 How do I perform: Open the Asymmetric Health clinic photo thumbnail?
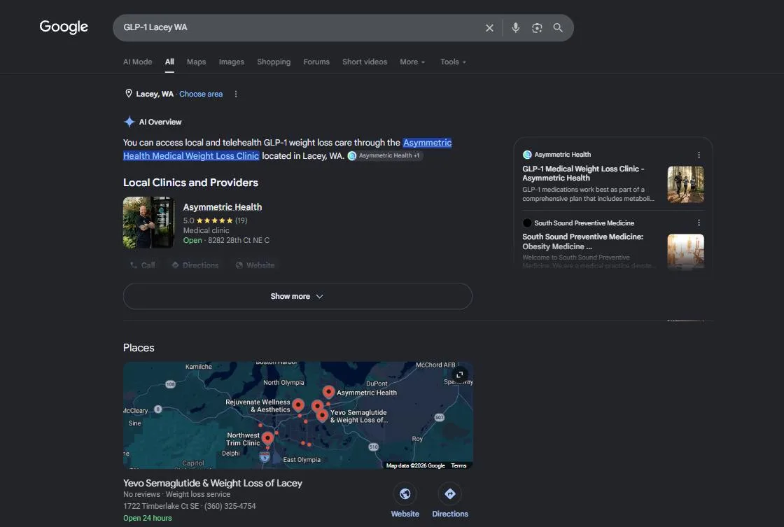coord(148,223)
